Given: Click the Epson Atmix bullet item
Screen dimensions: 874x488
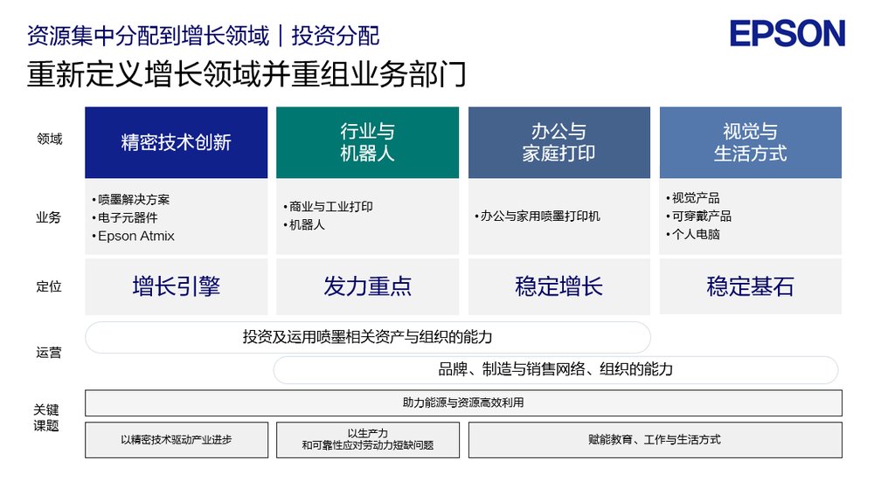Looking at the screenshot, I should coord(135,236).
